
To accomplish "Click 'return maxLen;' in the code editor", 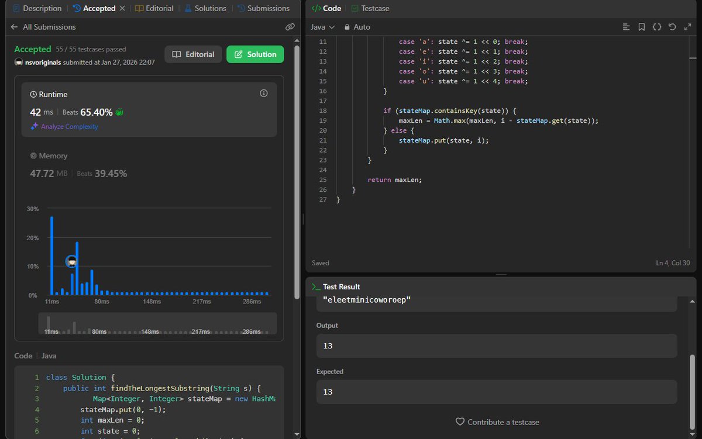I will pyautogui.click(x=394, y=179).
